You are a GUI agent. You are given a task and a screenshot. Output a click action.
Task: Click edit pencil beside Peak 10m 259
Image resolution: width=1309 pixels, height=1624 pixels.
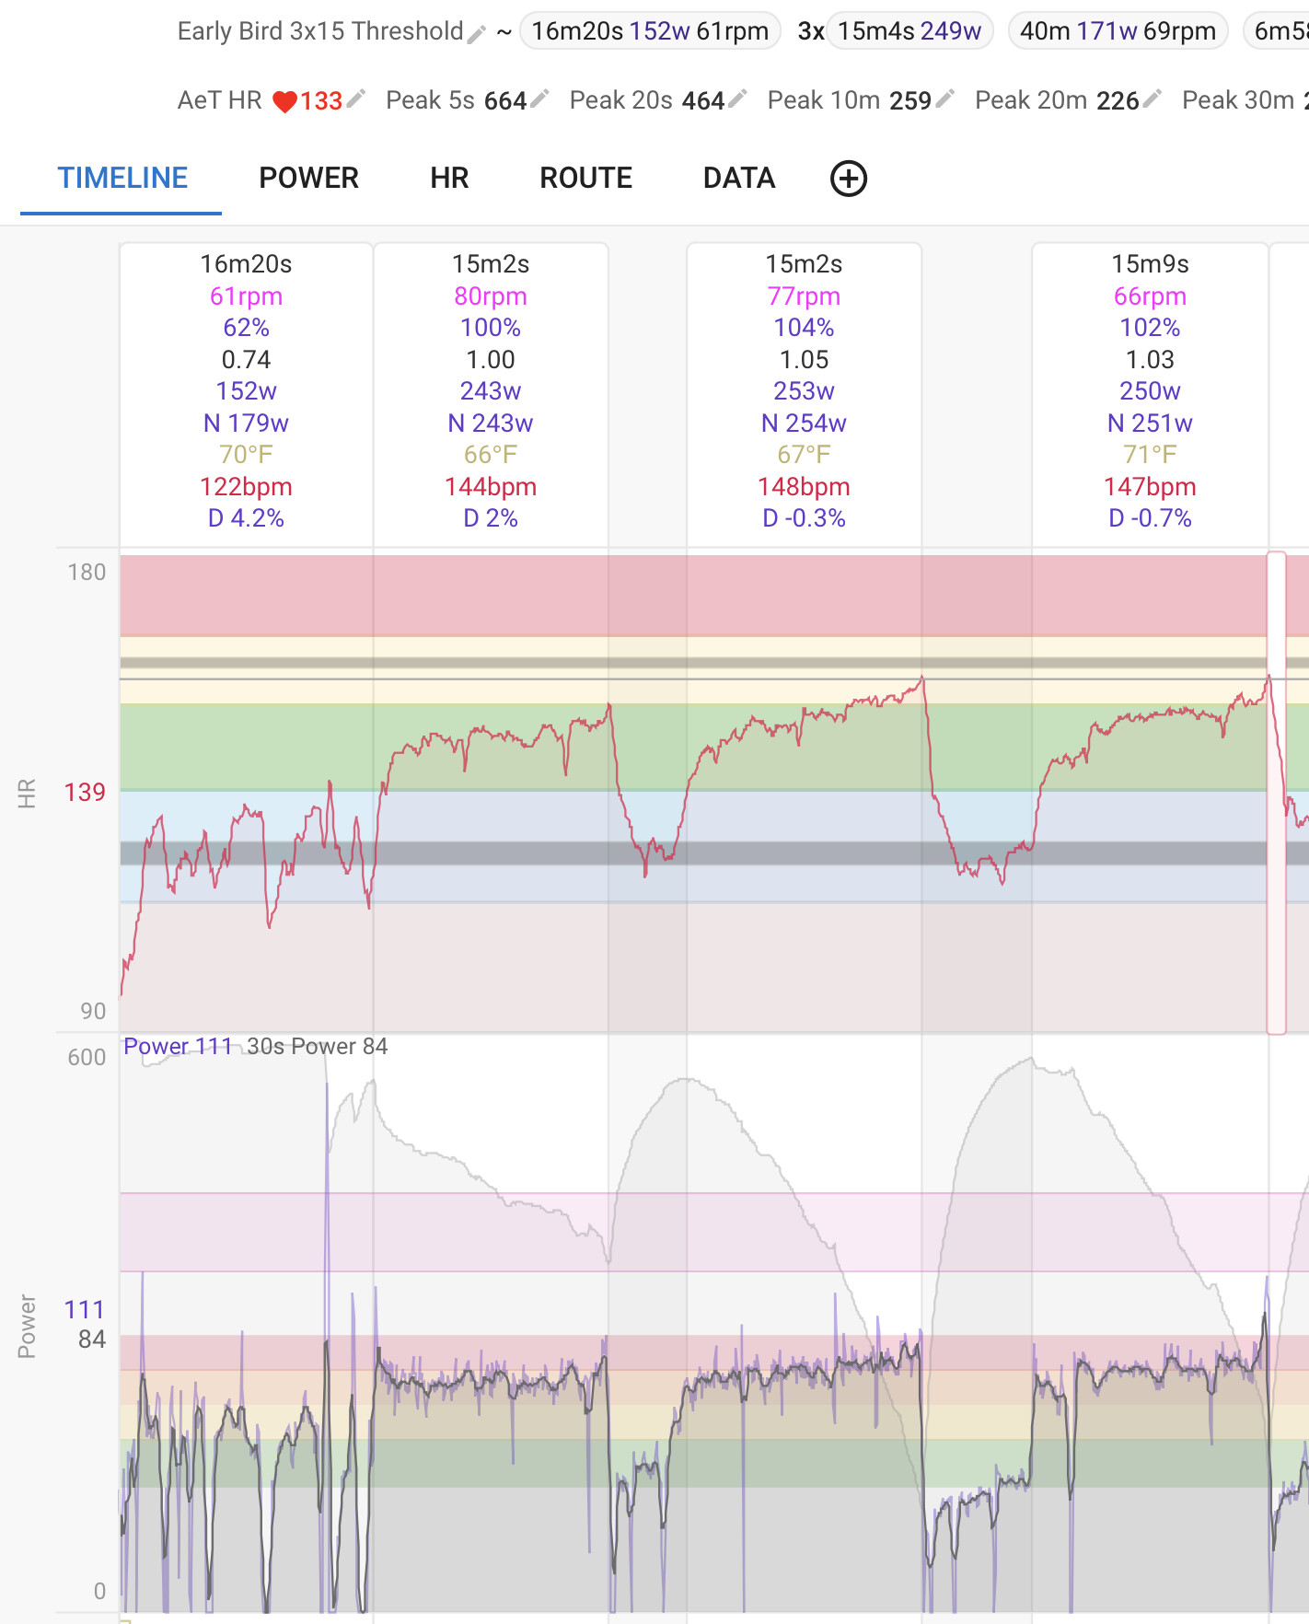click(944, 99)
